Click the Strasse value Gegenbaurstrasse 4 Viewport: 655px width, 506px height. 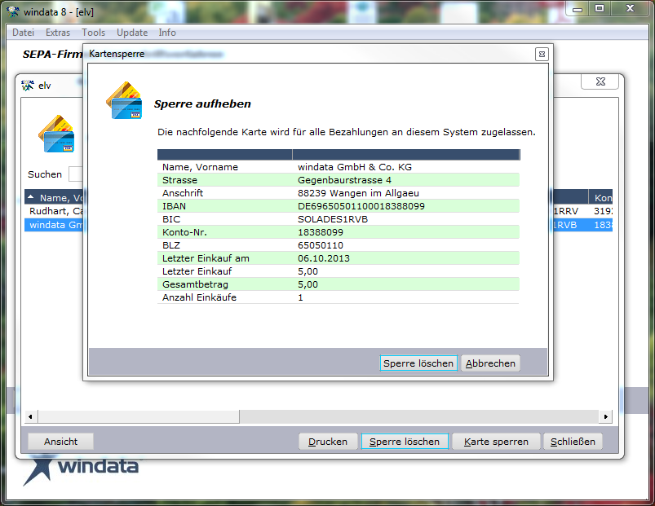coord(344,180)
